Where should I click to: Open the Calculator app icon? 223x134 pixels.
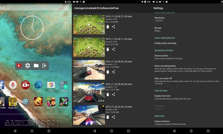[x=64, y=85]
